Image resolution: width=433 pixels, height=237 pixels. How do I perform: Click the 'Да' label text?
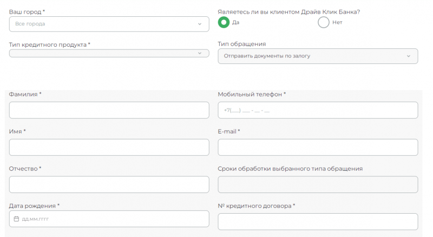235,22
